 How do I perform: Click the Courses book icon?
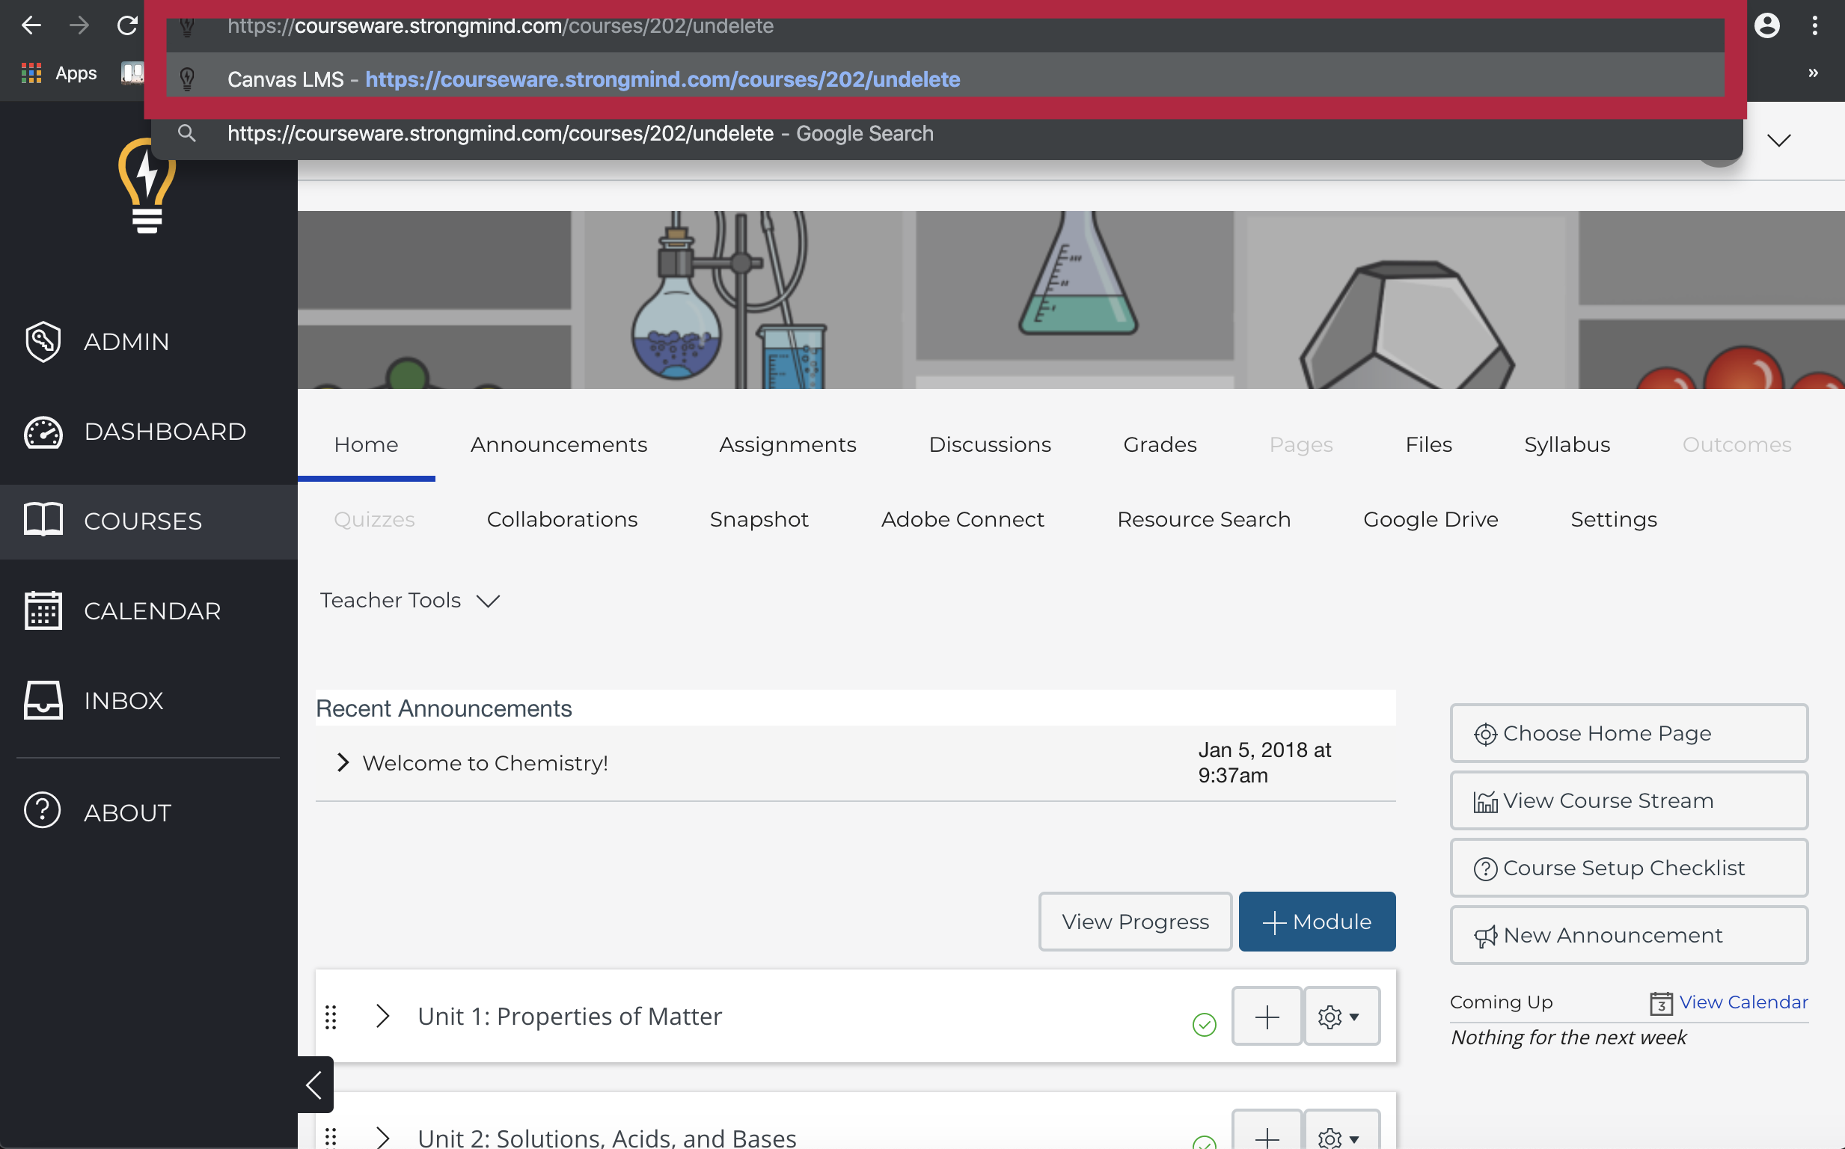[43, 520]
